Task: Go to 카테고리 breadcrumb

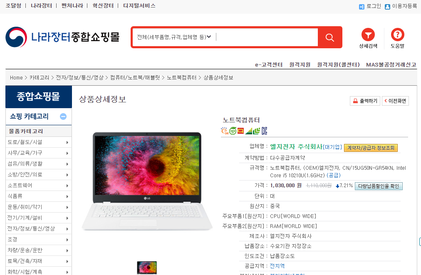Action: 39,78
